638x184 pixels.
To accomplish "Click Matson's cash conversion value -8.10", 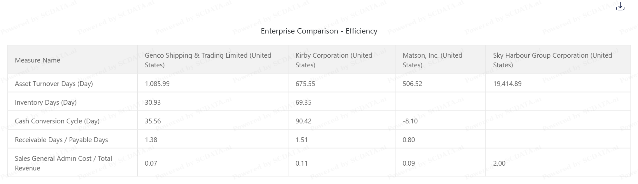I will (x=410, y=121).
